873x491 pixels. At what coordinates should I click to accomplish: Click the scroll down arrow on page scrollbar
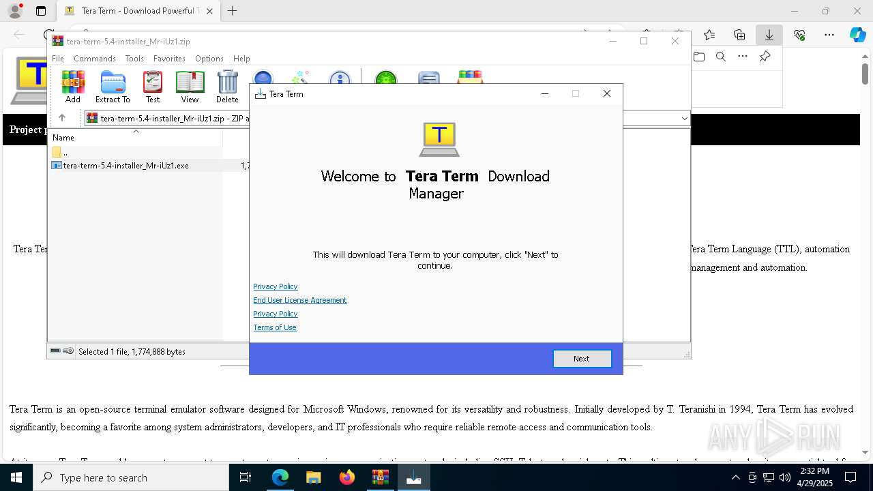click(x=865, y=452)
